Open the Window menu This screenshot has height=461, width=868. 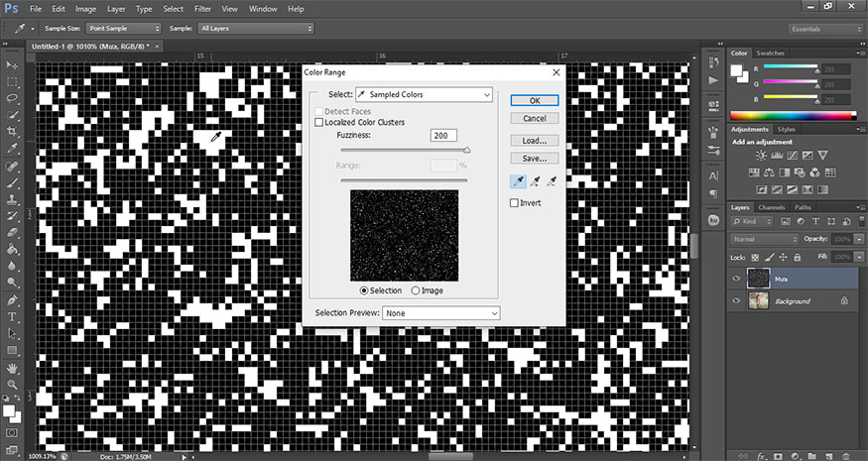263,9
